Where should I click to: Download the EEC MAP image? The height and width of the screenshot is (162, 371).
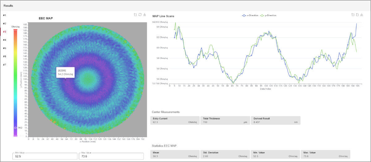click(145, 14)
